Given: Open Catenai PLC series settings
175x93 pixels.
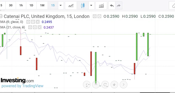Looking at the screenshot, I should 99,16.
